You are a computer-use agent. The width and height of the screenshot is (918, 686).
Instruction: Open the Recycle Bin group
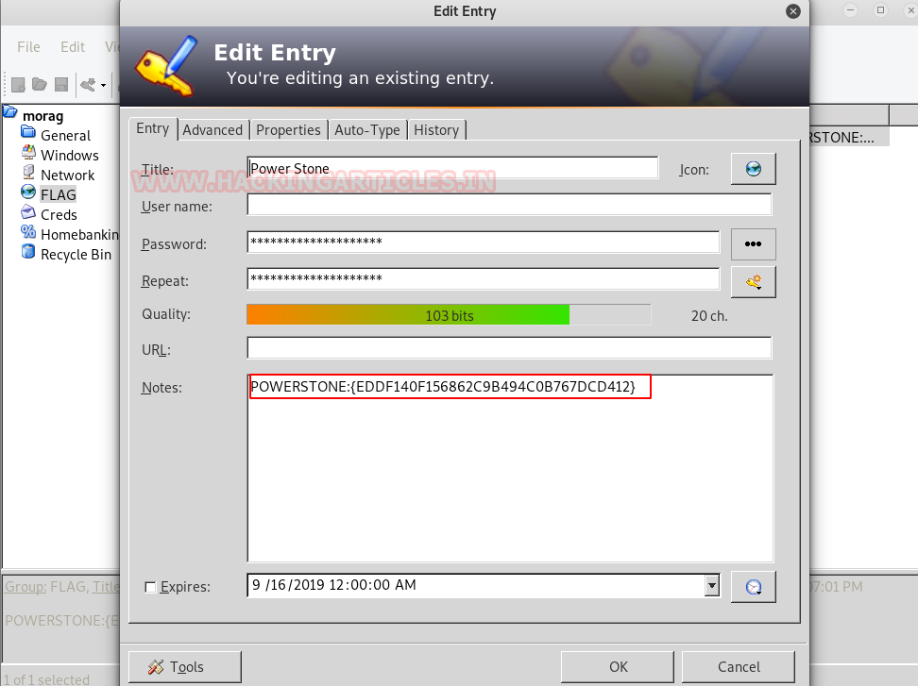(x=76, y=255)
